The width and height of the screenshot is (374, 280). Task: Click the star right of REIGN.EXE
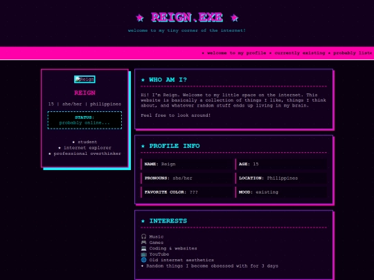pyautogui.click(x=235, y=18)
